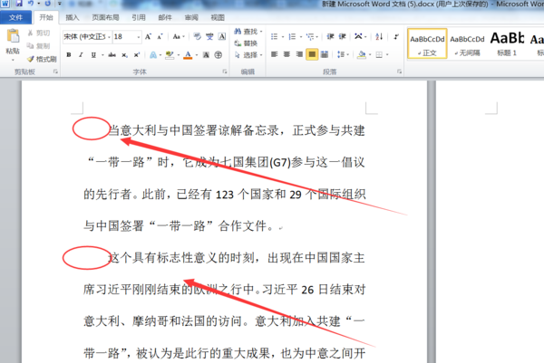
Task: Switch to the 页面布局 ribbon tab
Action: tap(105, 17)
